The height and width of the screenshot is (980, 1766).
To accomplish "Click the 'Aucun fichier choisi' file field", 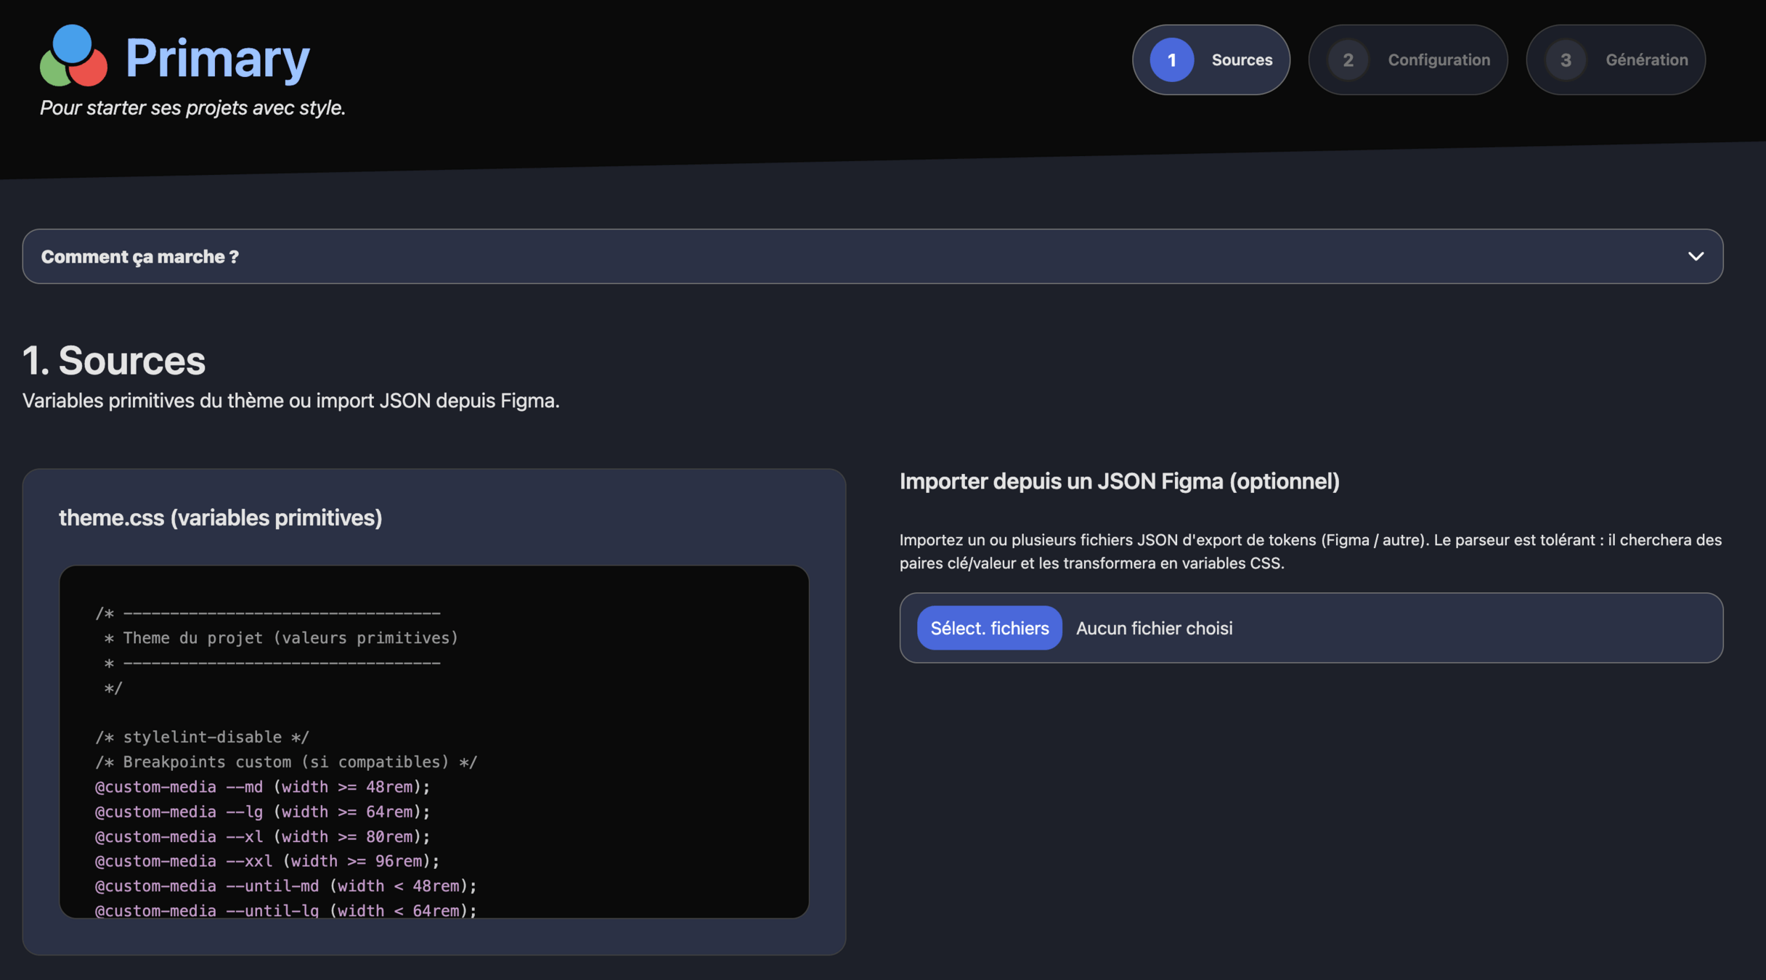I will coord(1154,628).
